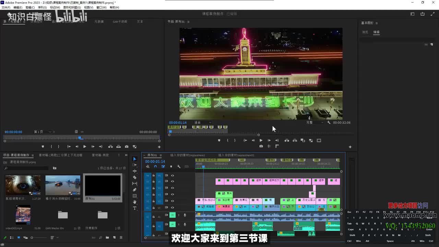Select the Type tool (T)

click(x=134, y=208)
